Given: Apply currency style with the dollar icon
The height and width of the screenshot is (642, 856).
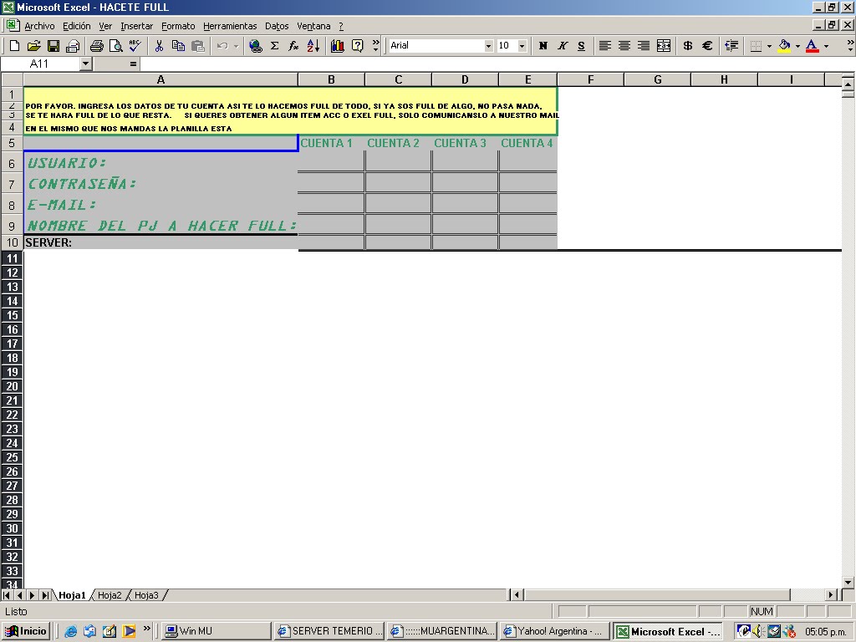Looking at the screenshot, I should (x=688, y=46).
